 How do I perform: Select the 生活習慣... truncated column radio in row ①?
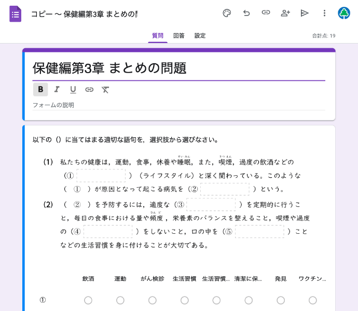tap(216, 300)
